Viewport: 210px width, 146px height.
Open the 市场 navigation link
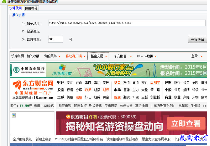tap(117, 90)
